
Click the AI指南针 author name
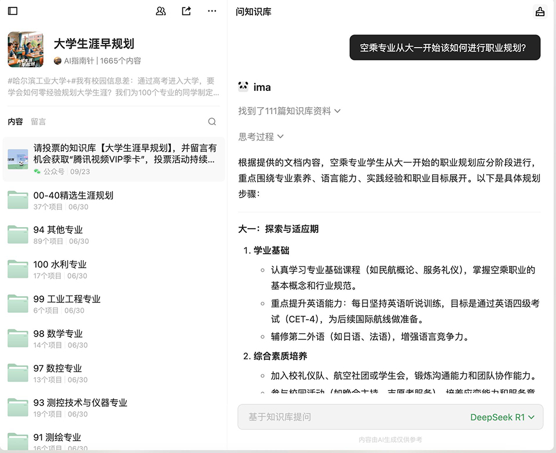coord(79,60)
